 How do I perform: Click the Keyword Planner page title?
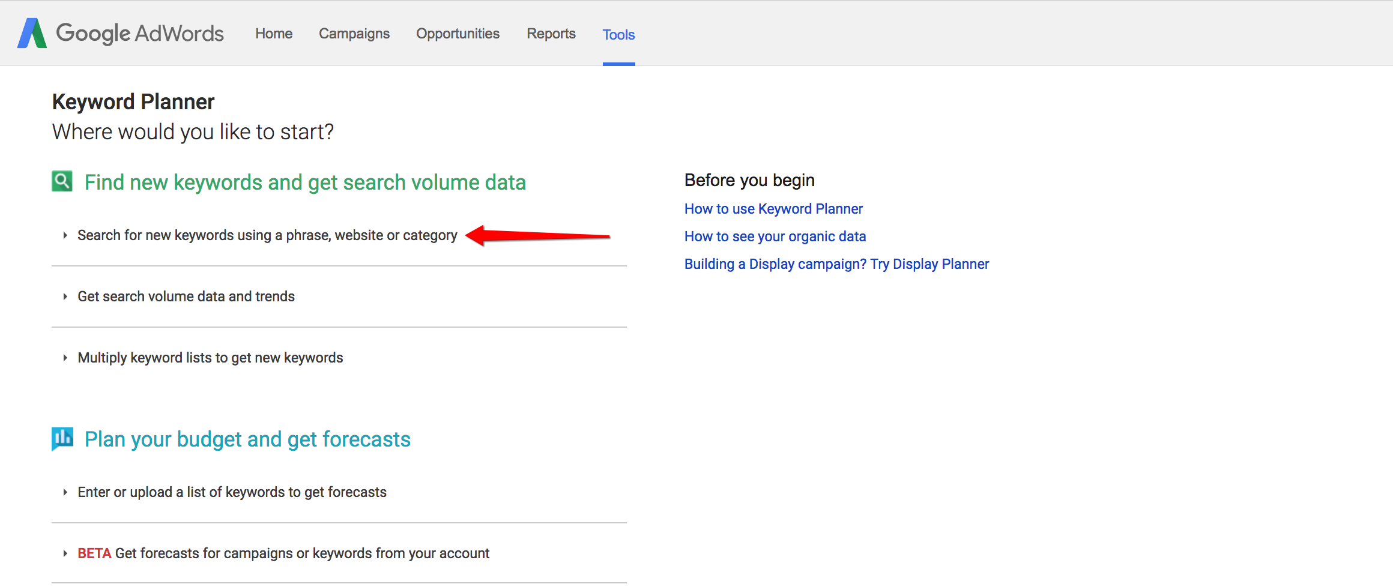(x=133, y=102)
